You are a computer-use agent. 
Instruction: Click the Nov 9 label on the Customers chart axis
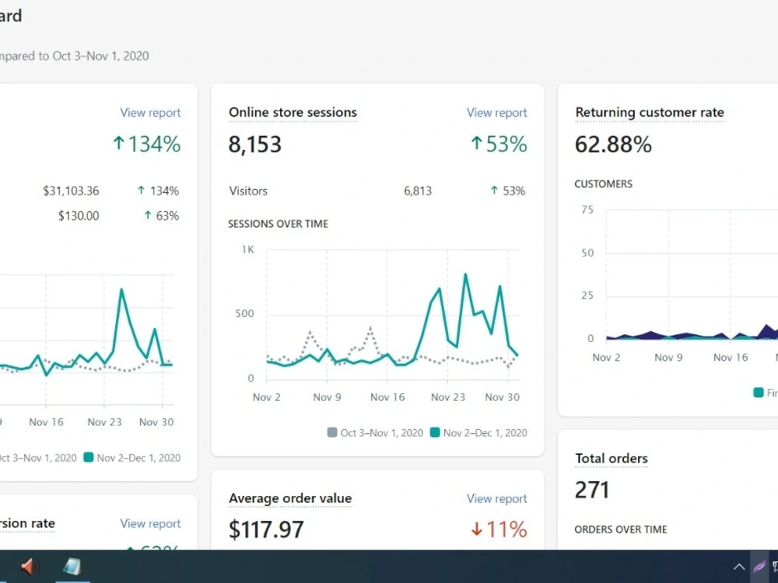click(668, 358)
